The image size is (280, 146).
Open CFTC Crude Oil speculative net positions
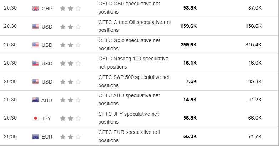[x=134, y=26]
